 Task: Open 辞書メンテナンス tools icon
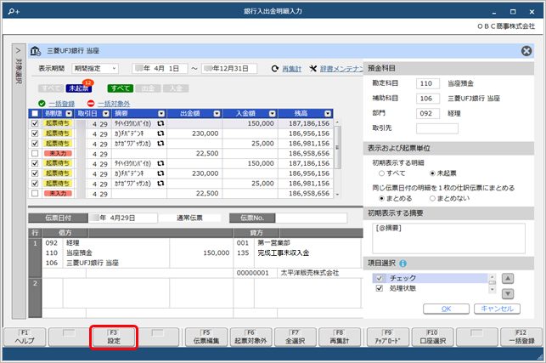click(313, 68)
